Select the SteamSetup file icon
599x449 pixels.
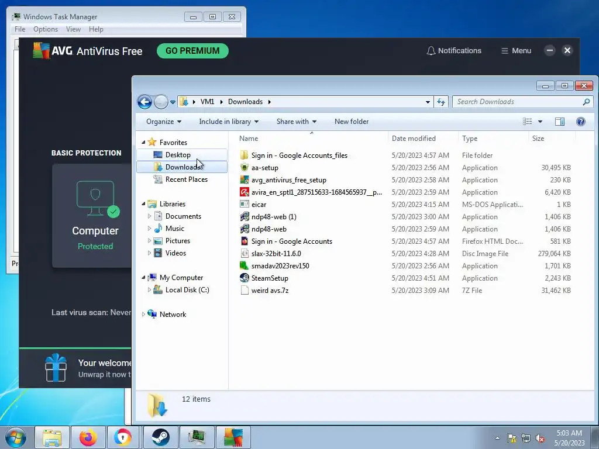(245, 278)
